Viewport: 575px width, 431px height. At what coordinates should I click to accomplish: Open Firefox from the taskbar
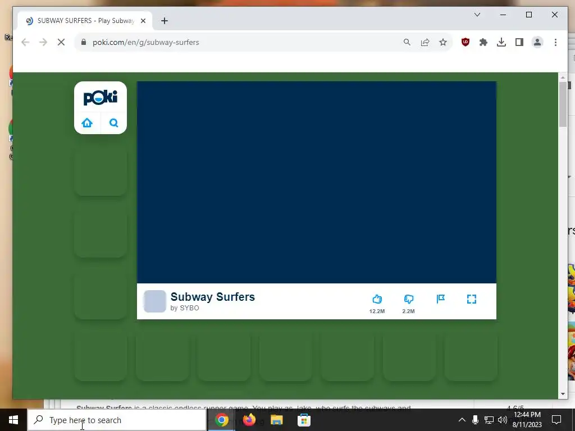point(249,420)
